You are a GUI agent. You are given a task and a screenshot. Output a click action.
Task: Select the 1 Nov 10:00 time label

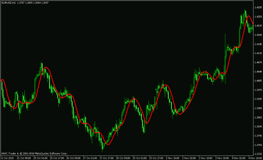pos(173,158)
